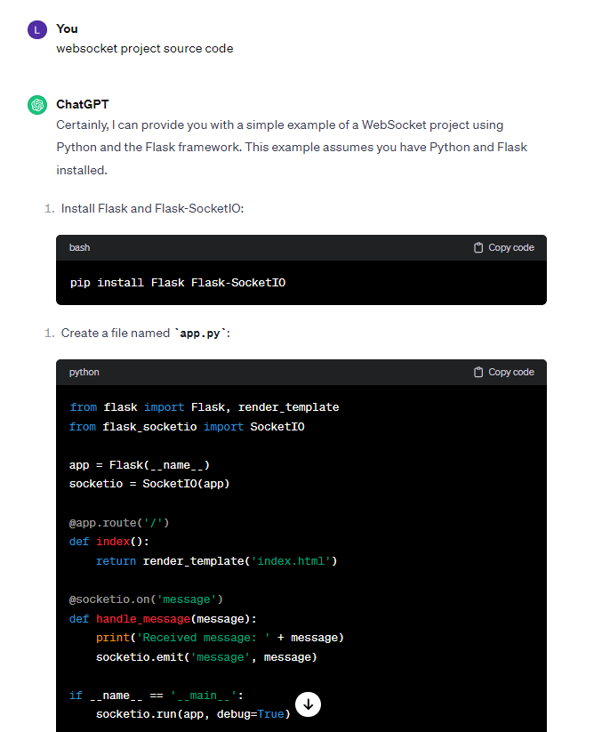
Task: Click the 'Certainly, I can provide you' paragraph
Action: coord(292,148)
